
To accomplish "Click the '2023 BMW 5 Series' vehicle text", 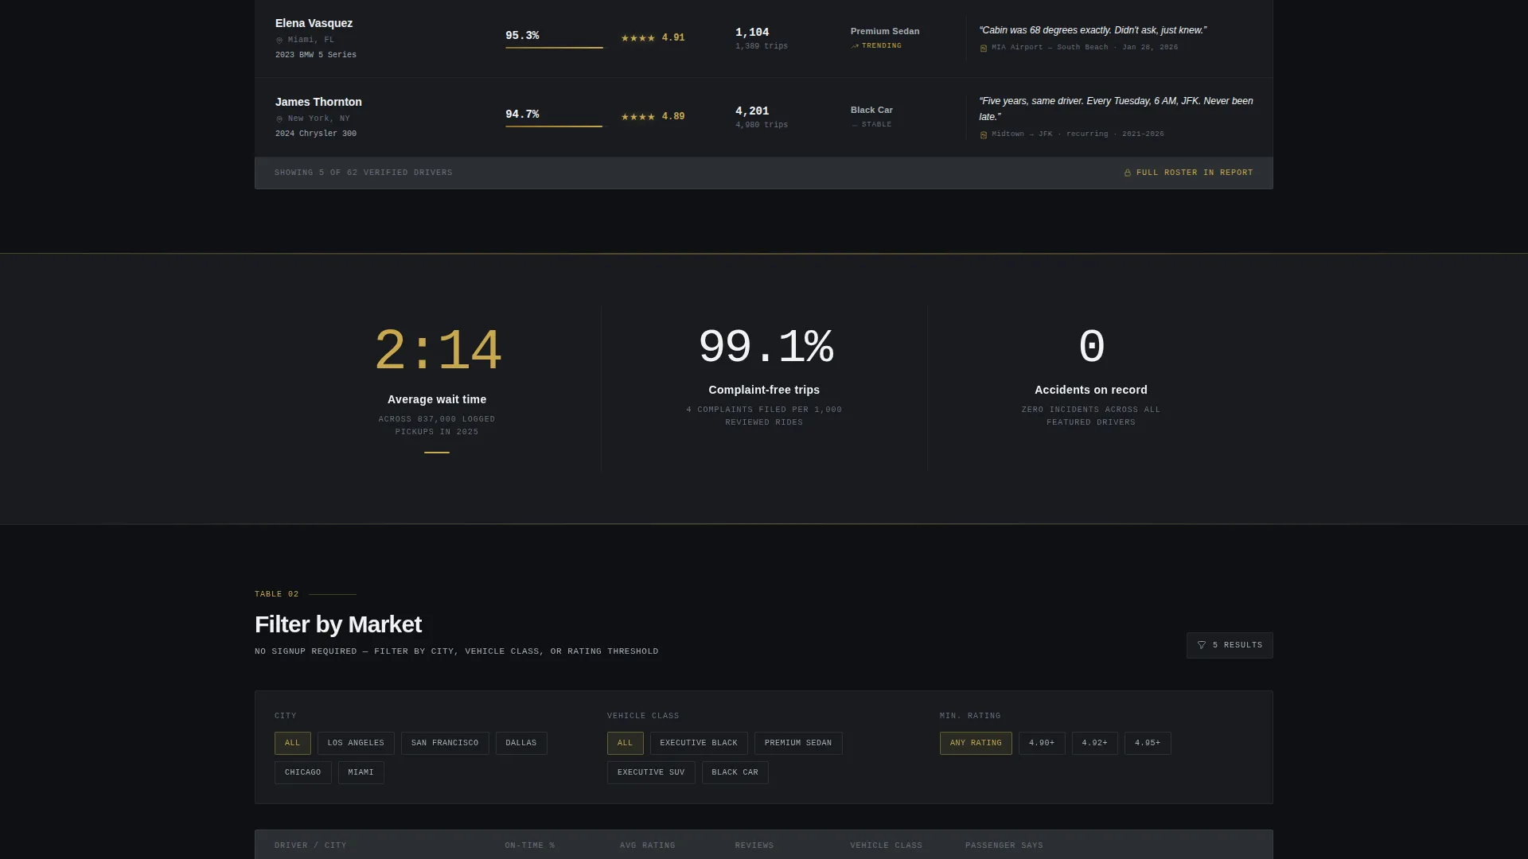I will click(x=316, y=56).
